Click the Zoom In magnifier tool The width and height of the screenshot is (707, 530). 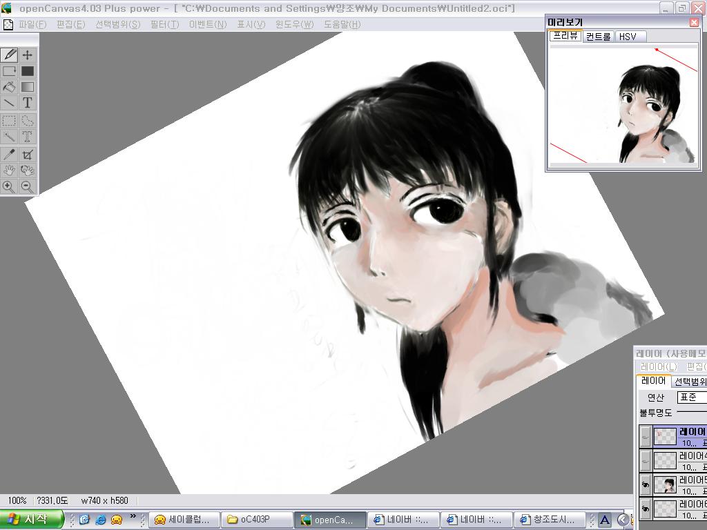point(9,186)
